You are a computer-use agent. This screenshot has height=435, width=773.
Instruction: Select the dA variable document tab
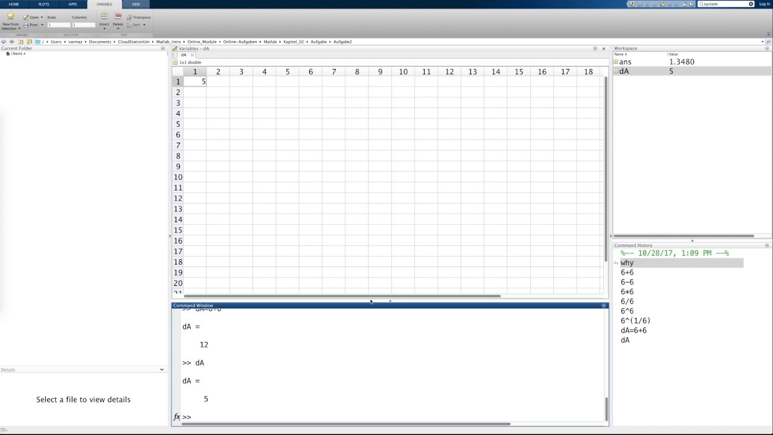click(184, 55)
